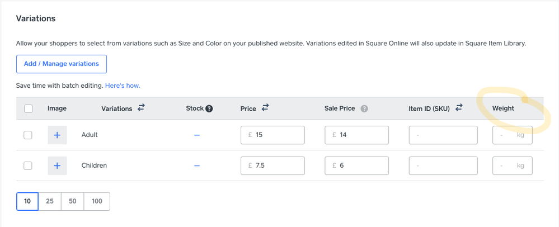
Task: Click the stock dash for Children variation
Action: (x=197, y=165)
